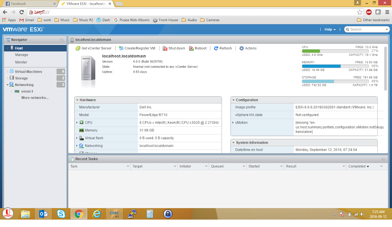
Task: Open Other bookmarks folder
Action: [373, 20]
